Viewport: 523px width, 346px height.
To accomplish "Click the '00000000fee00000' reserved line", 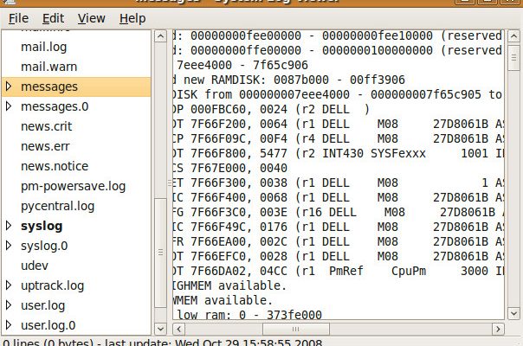I will (339, 35).
